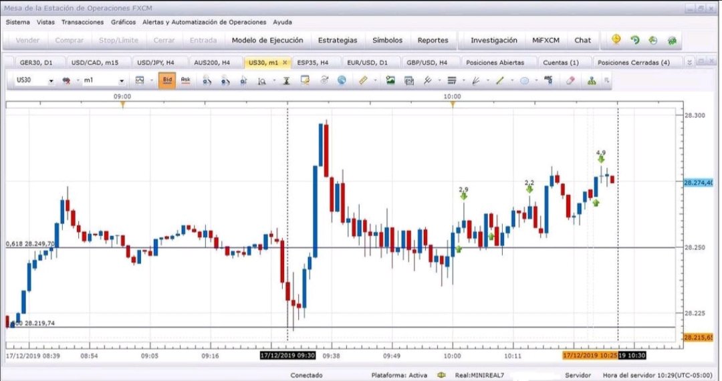Click the blue globe icon
This screenshot has width=722, height=381.
point(342,80)
